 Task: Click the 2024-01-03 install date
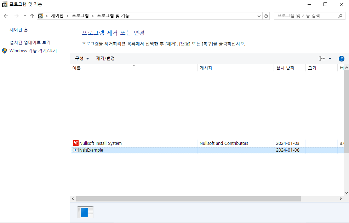287,143
